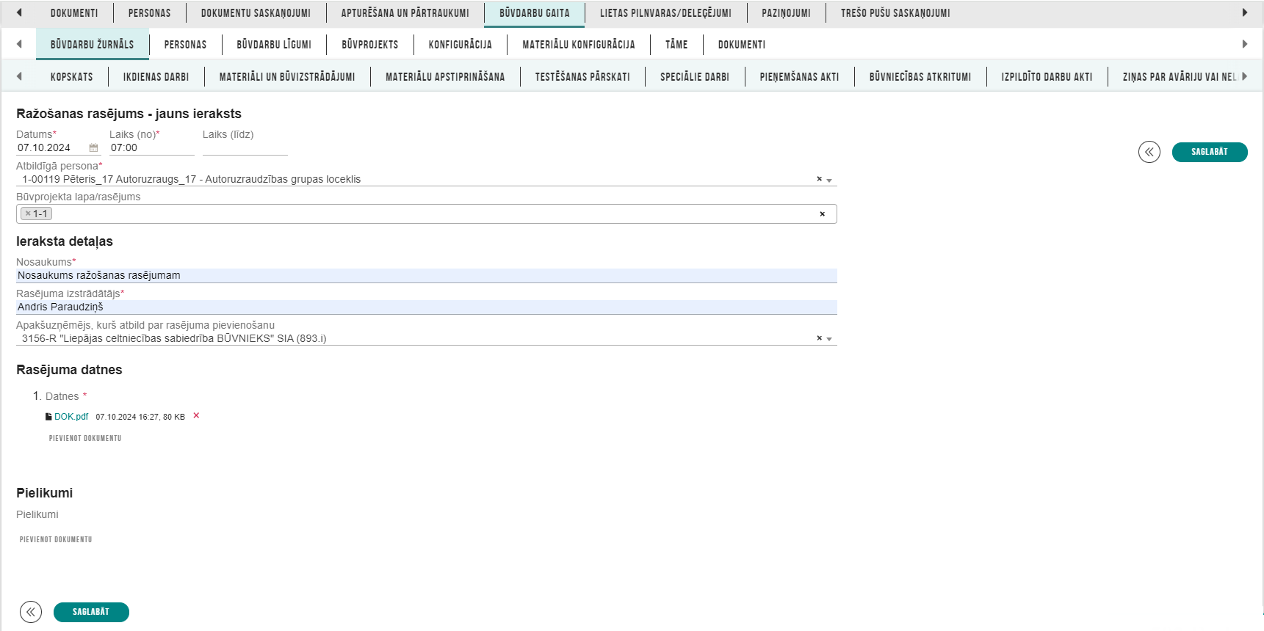The width and height of the screenshot is (1264, 631).
Task: Expand the Atbildīgā persona dropdown
Action: click(829, 180)
